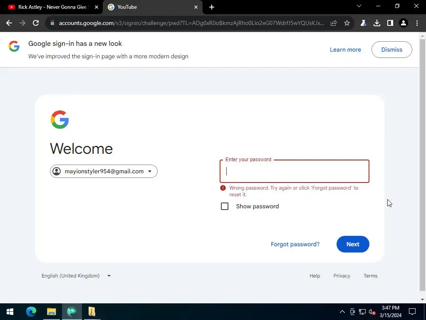Dismiss the new sign-in look banner

(x=391, y=50)
